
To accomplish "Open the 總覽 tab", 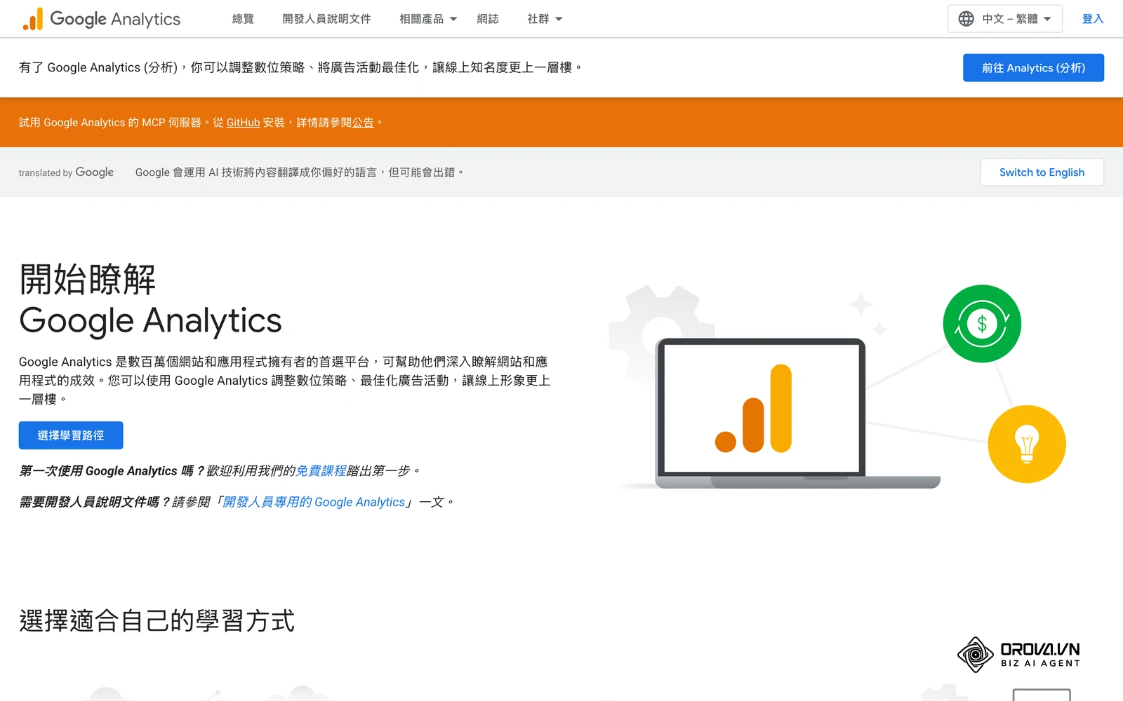I will 243,19.
